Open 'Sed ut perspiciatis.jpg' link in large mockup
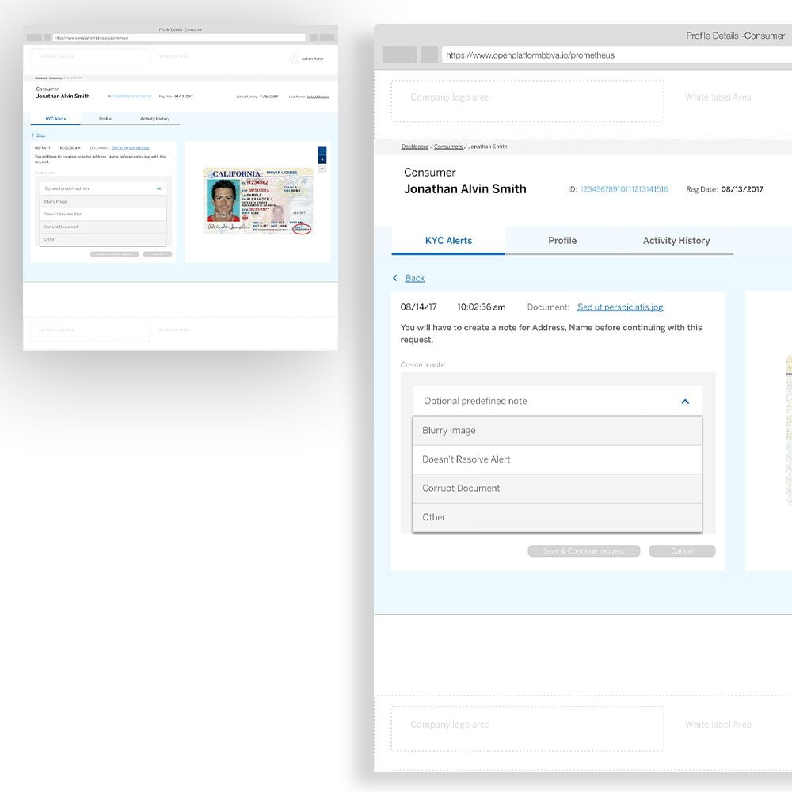 click(620, 307)
